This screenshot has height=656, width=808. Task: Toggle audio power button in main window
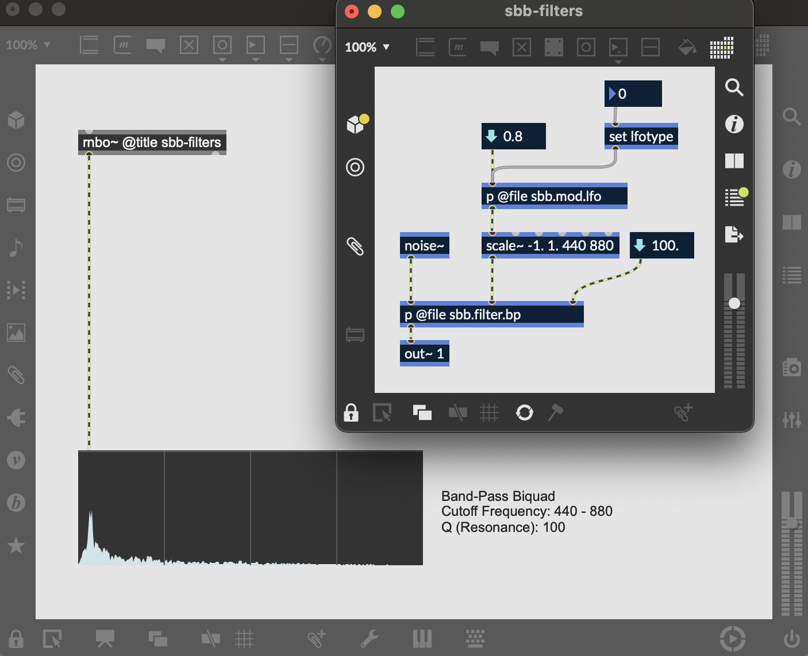[792, 638]
